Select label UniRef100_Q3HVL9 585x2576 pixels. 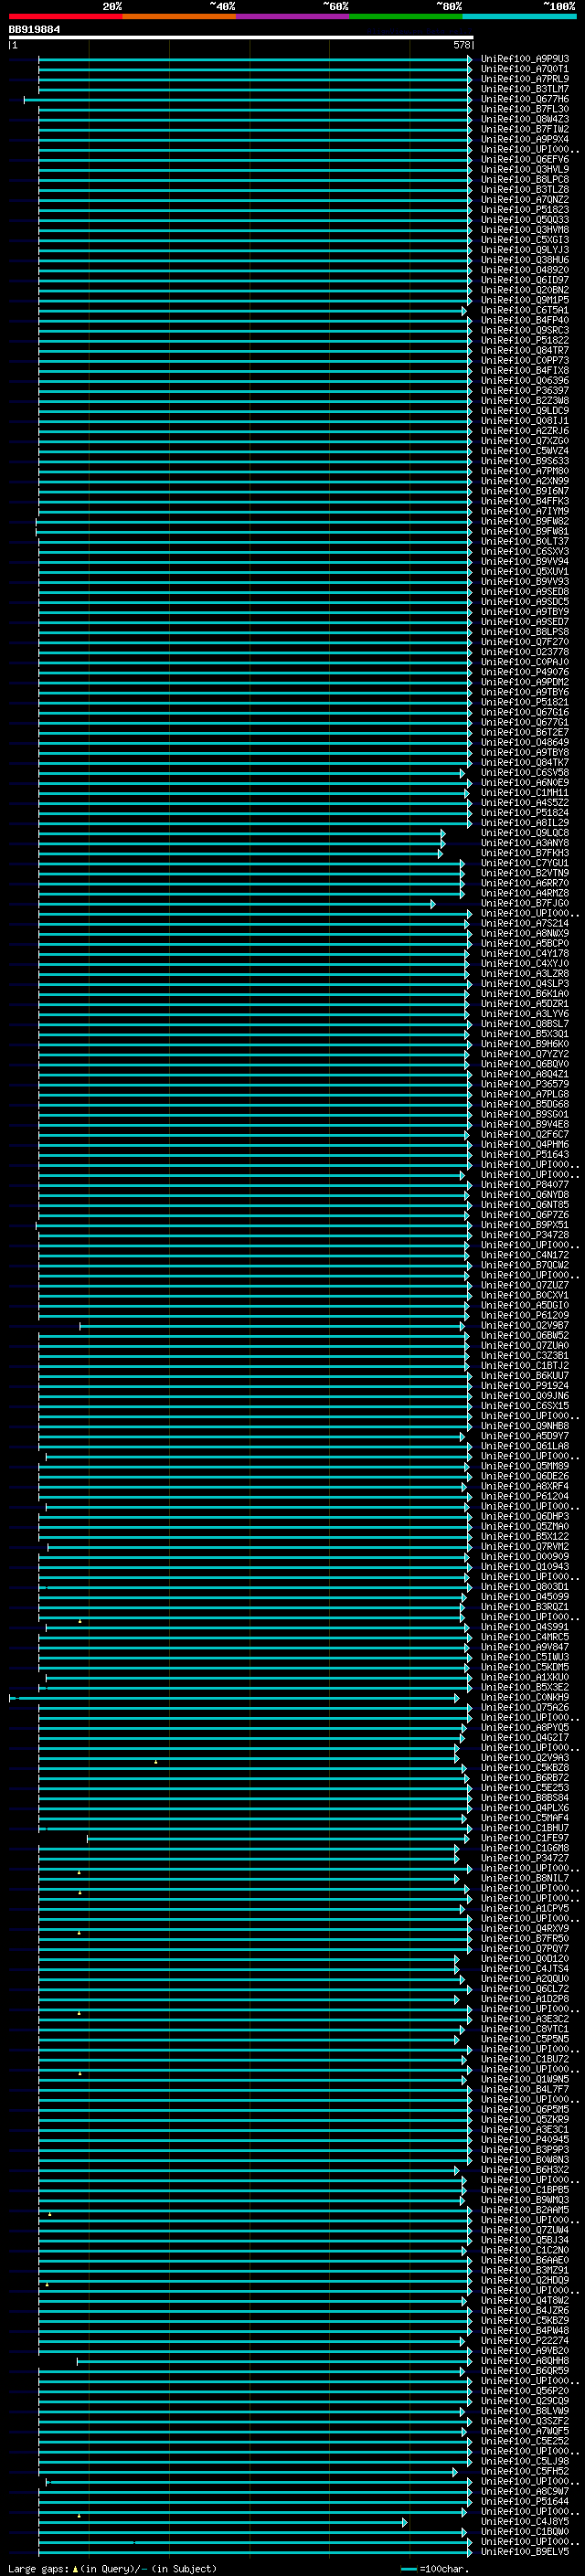(525, 169)
